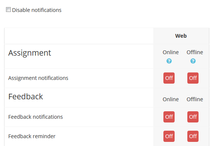Open help icon under Assignment's Offline column

coord(193,61)
